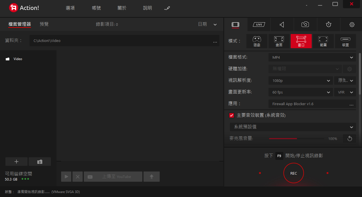The image size is (362, 197).
Task: Expand the 1080p video resolution dropdown
Action: coord(300,81)
